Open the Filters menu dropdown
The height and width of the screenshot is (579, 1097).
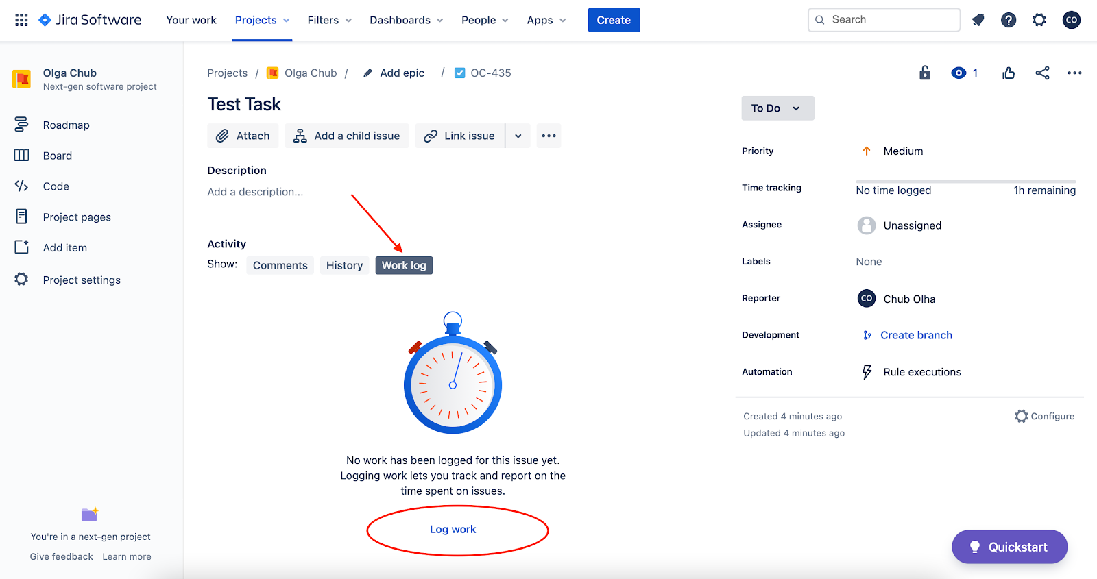tap(329, 20)
